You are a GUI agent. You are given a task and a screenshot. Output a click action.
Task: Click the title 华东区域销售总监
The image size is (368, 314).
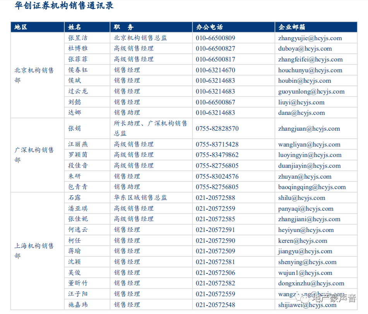point(140,198)
